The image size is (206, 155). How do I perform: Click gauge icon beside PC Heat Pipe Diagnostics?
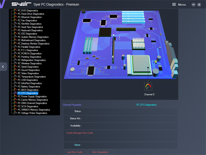tap(15, 27)
